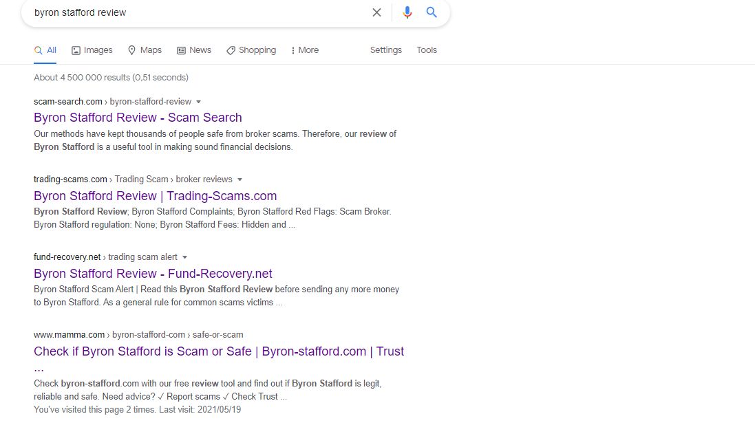The image size is (755, 436).
Task: Click the fund-recovery.net breadcrumb URL
Action: click(x=105, y=257)
